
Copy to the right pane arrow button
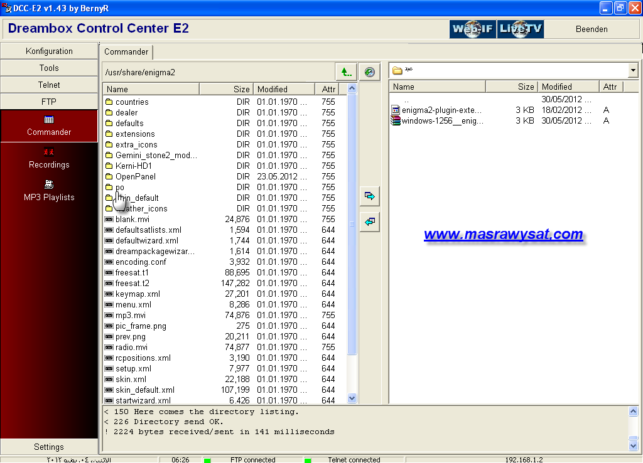point(369,196)
